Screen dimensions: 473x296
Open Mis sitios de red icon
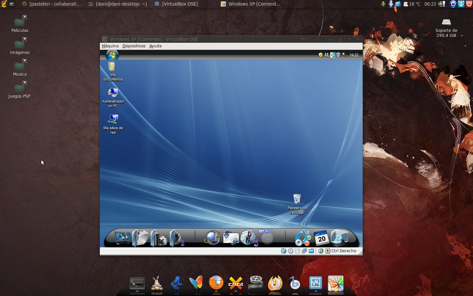tap(113, 124)
